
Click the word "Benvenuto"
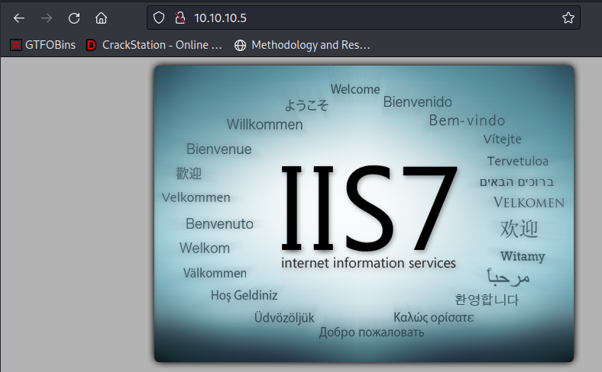pos(219,224)
